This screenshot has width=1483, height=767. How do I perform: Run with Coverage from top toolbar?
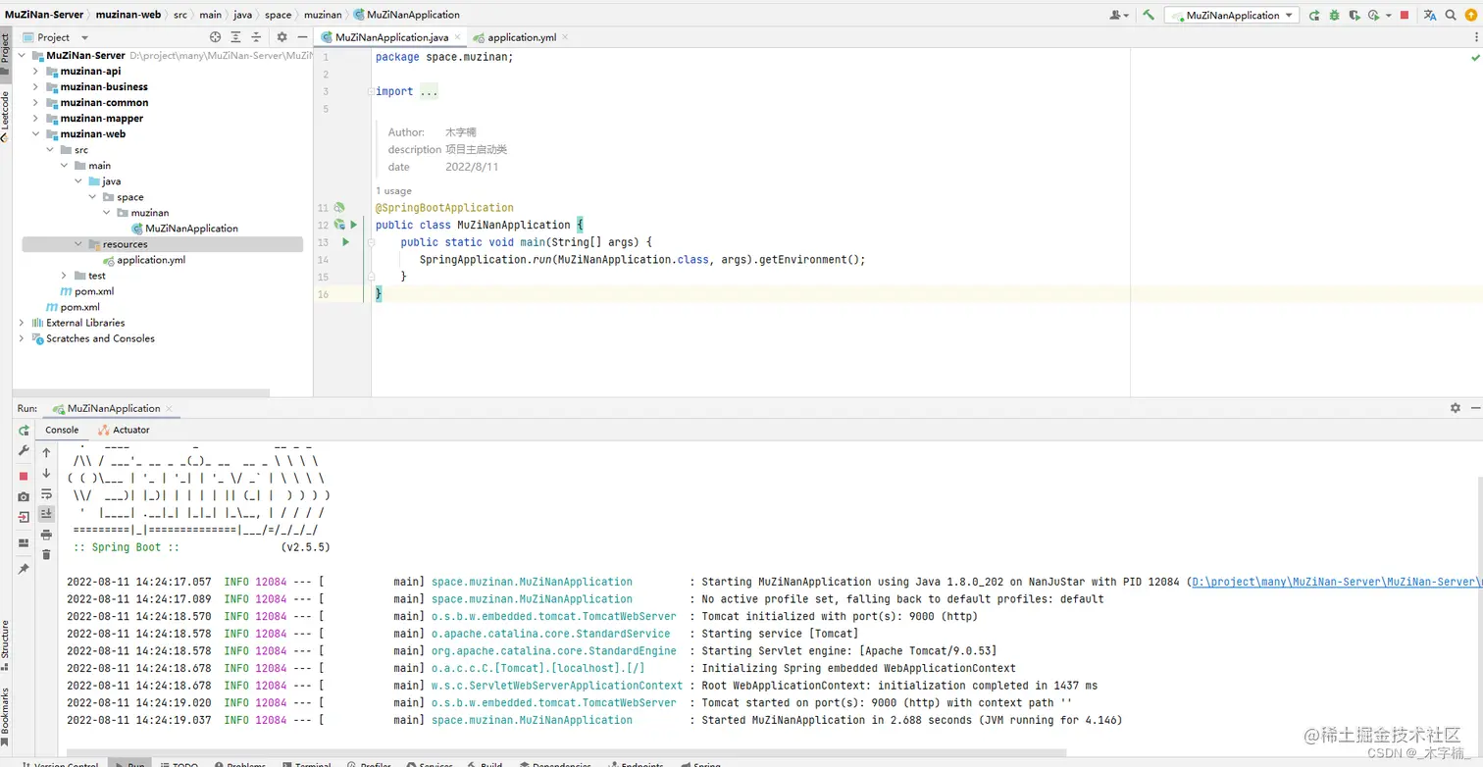(x=1354, y=15)
